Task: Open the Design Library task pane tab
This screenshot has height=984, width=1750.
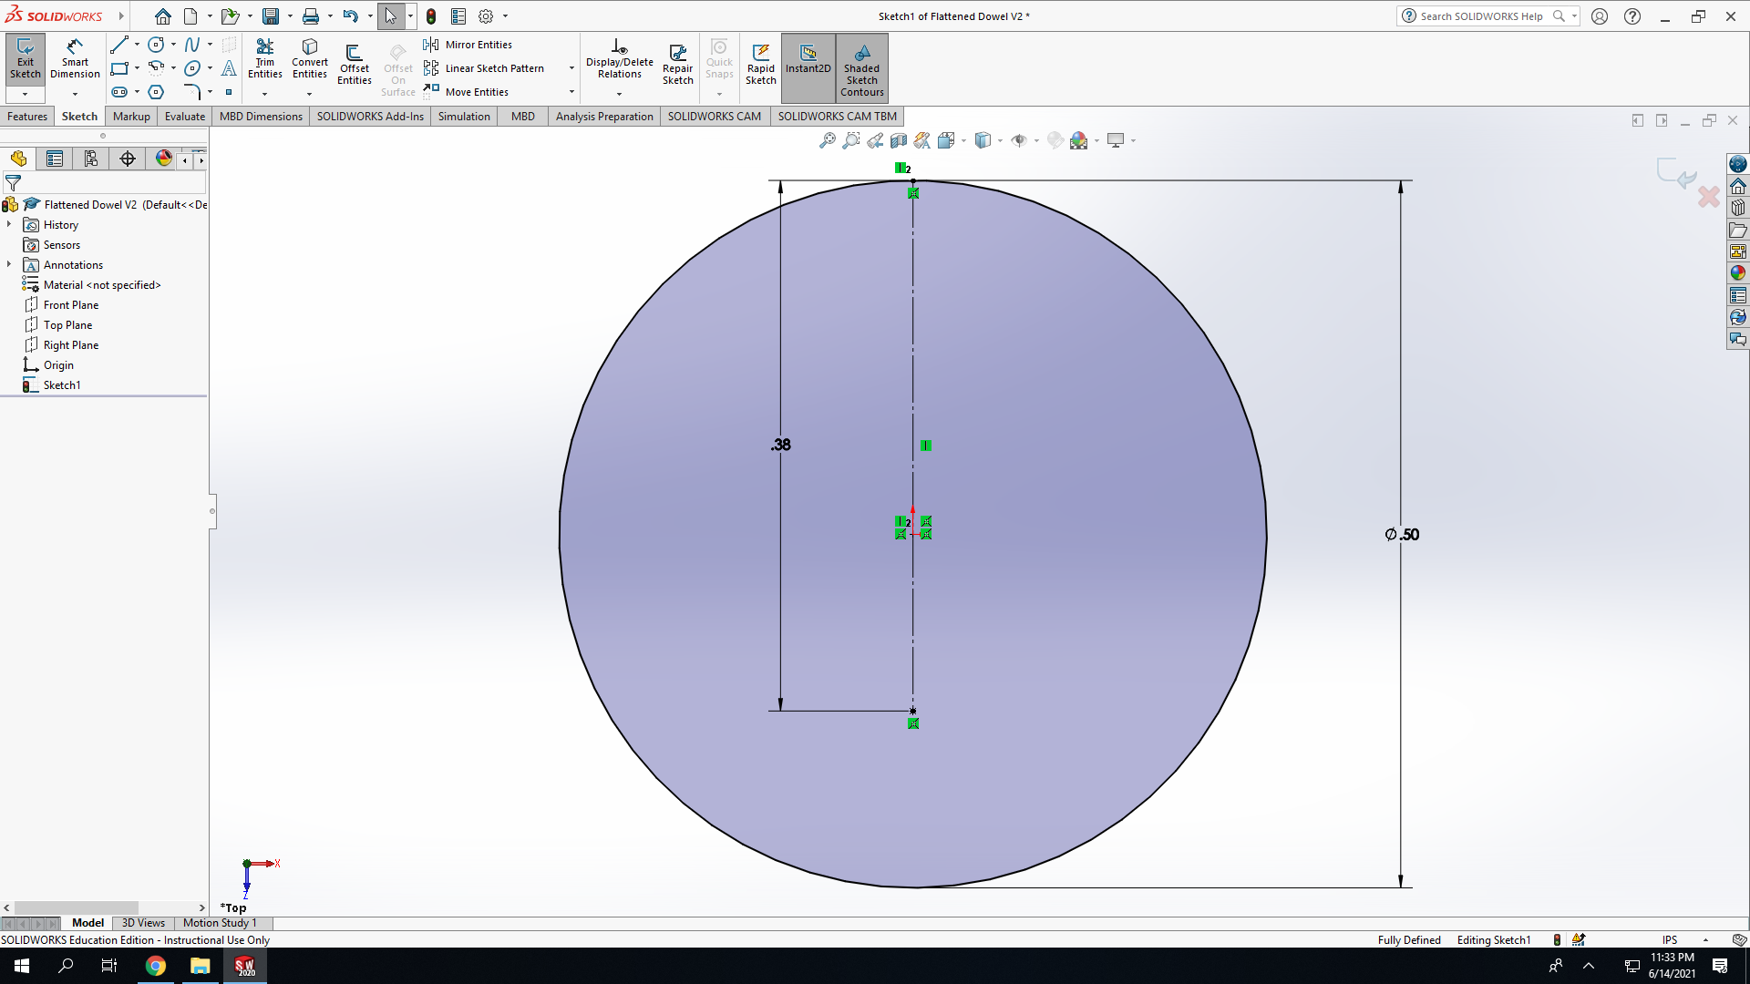Action: (x=1738, y=208)
